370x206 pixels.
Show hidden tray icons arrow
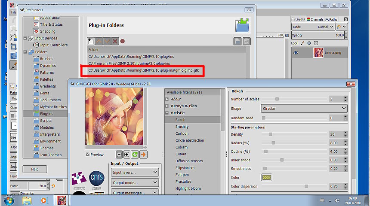click(x=330, y=200)
